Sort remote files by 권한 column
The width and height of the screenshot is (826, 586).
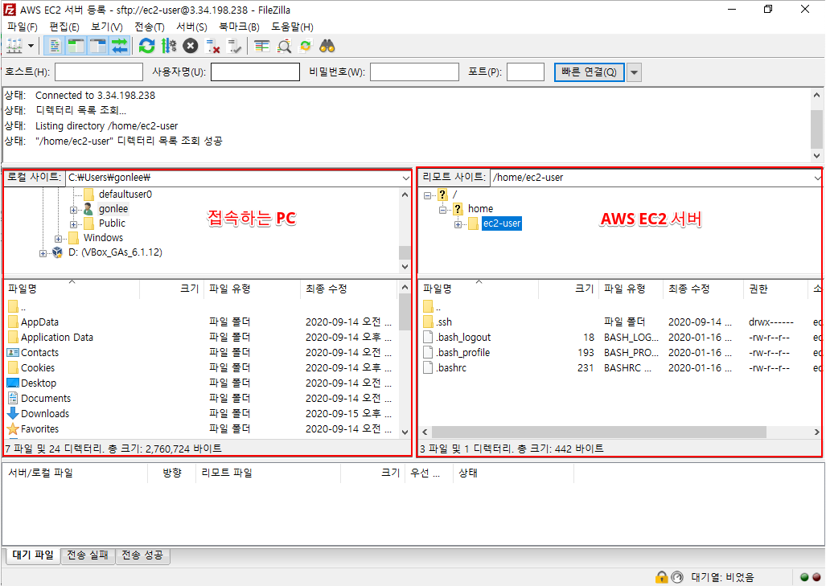[775, 289]
